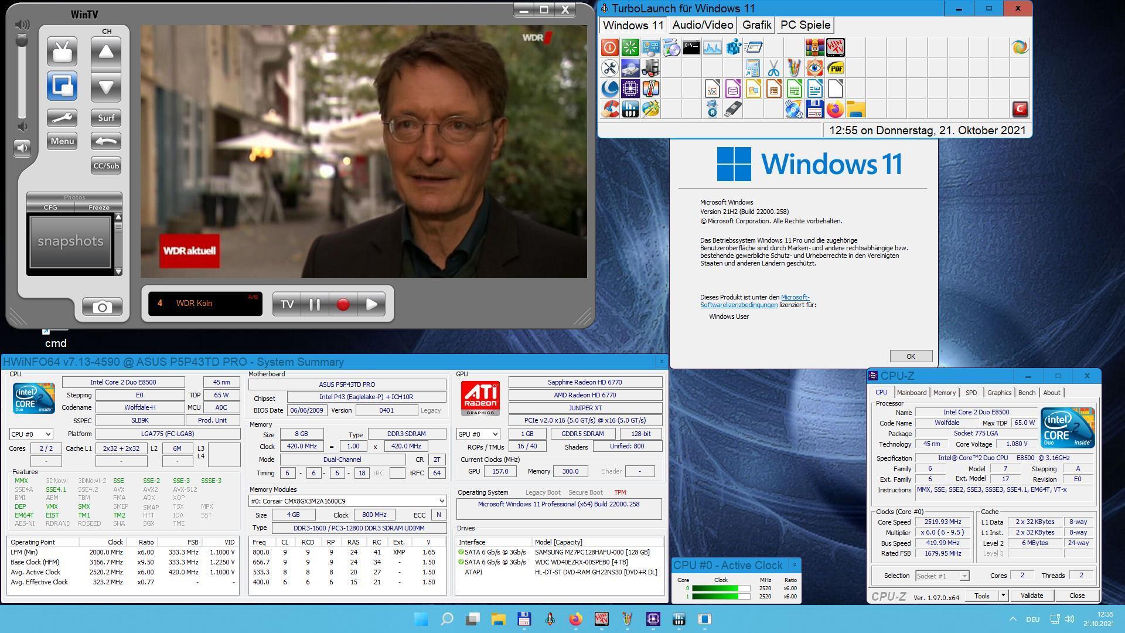Start recording with the red record button

(x=343, y=304)
